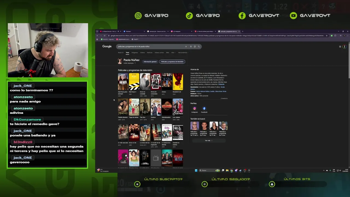Expand the Herramientas tools dropdown
Viewport: 350px width, 197px height.
(183, 53)
